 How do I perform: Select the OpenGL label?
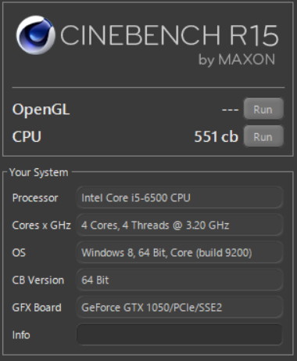[x=41, y=109]
